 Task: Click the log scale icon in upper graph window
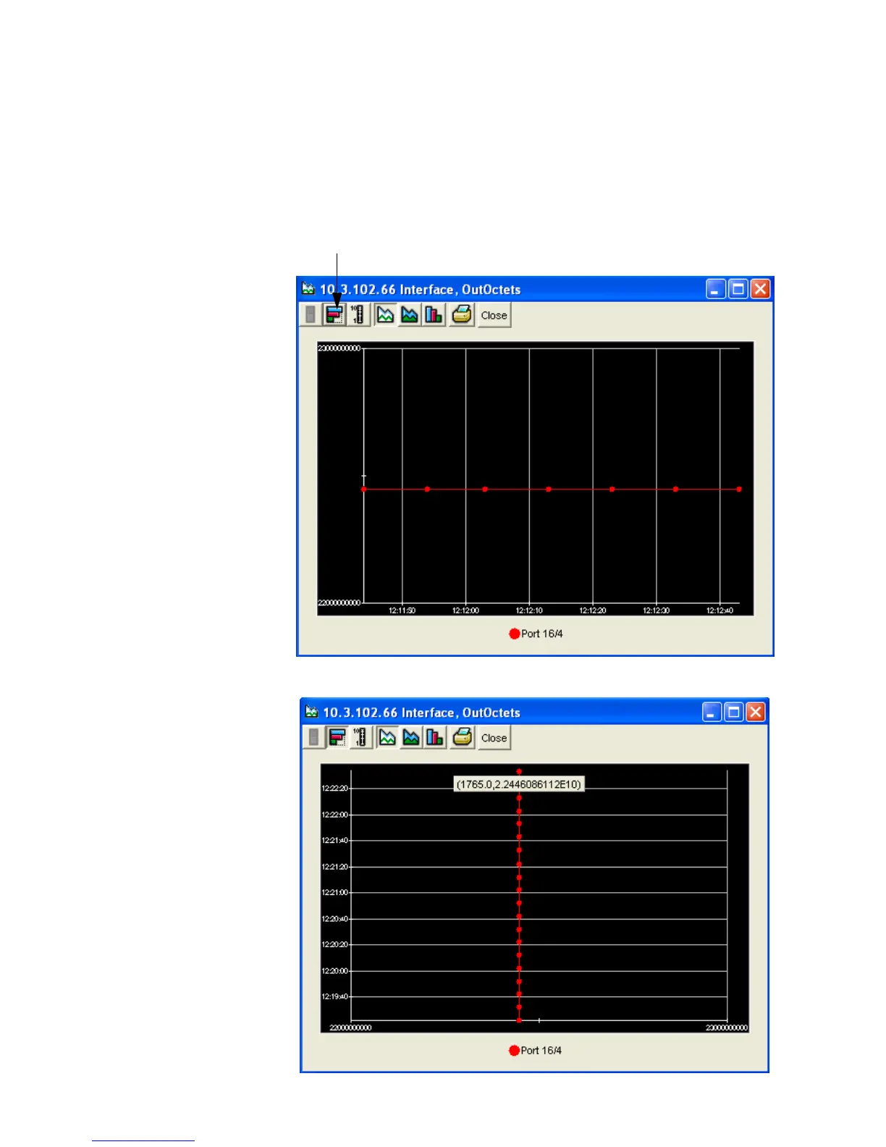[x=358, y=315]
